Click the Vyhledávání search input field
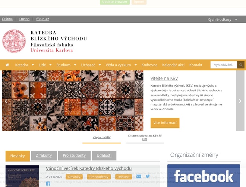This screenshot has width=246, height=187. tap(224, 65)
